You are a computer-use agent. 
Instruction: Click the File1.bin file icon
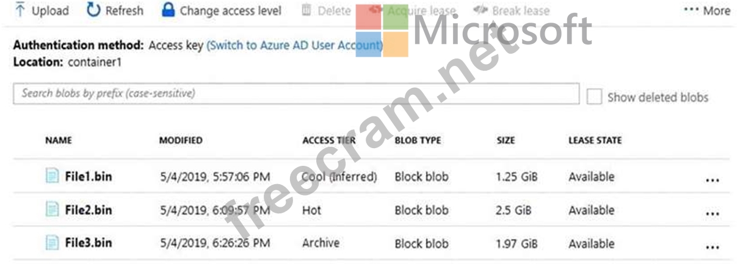[x=53, y=176]
